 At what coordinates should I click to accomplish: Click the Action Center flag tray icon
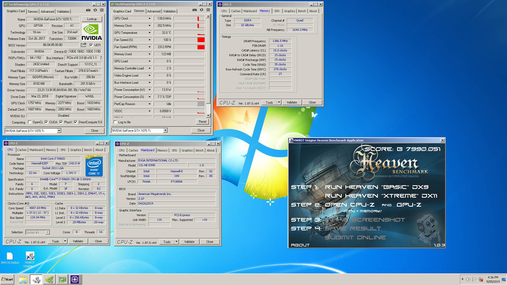click(x=475, y=279)
